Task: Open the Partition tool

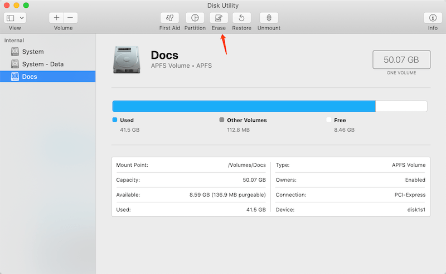Action: (195, 18)
